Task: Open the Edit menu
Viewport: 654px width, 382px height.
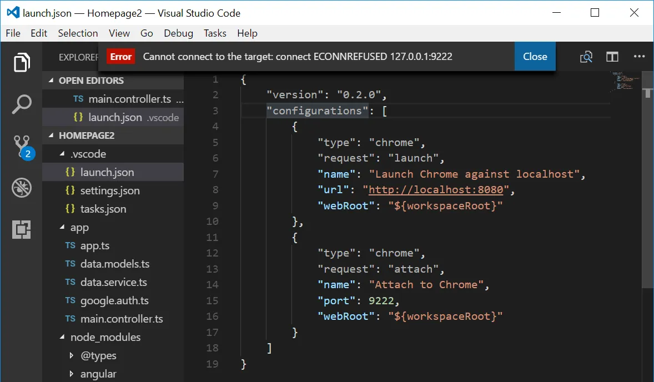Action: (39, 33)
